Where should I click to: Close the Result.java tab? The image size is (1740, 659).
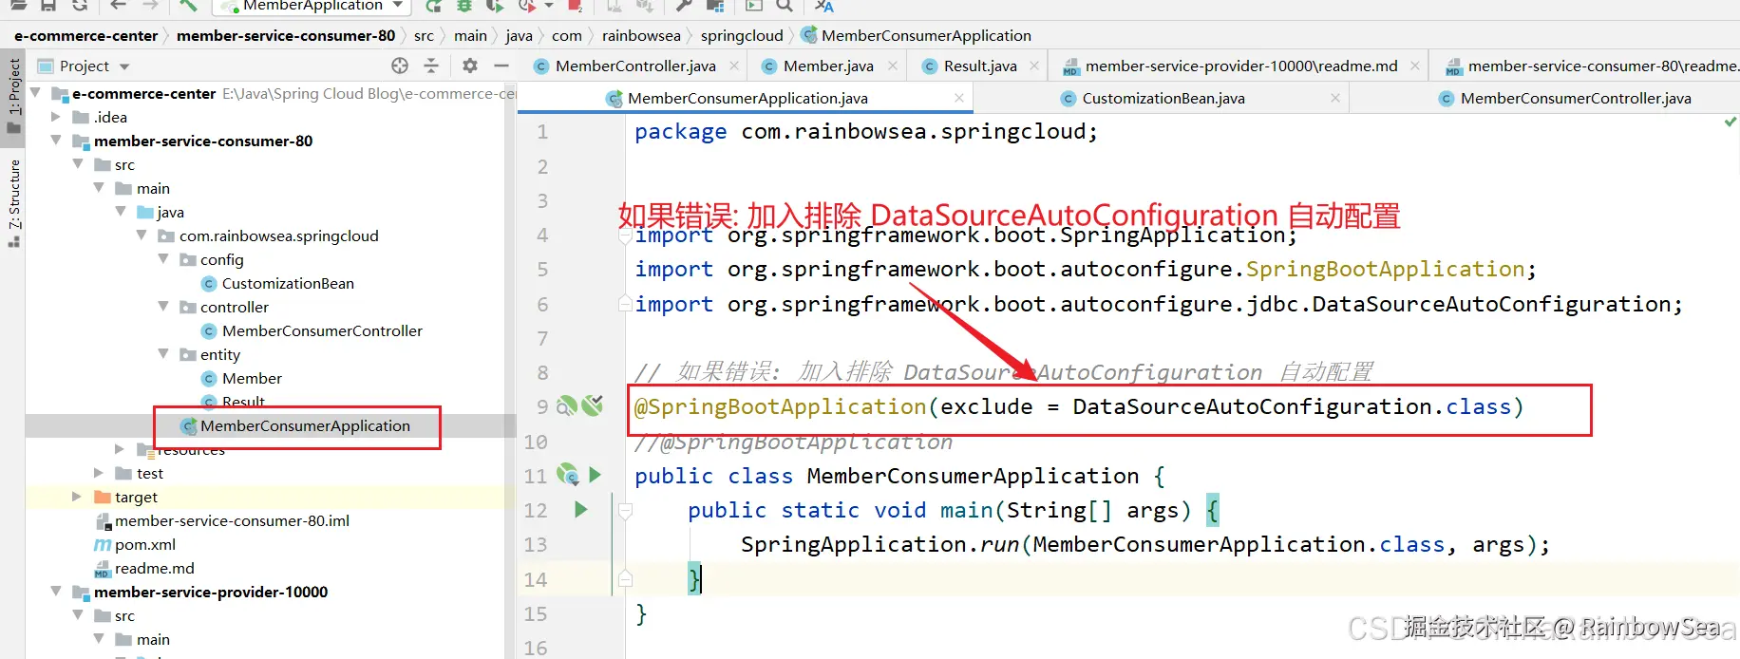[1034, 66]
